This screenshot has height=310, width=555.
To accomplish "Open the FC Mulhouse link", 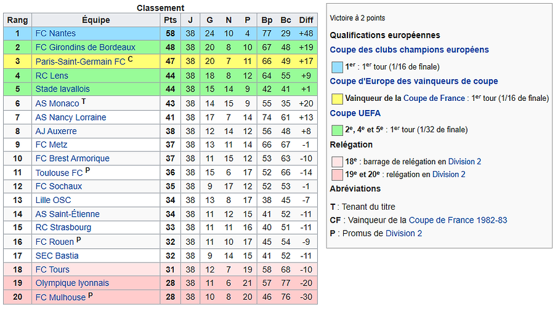I will pos(60,297).
